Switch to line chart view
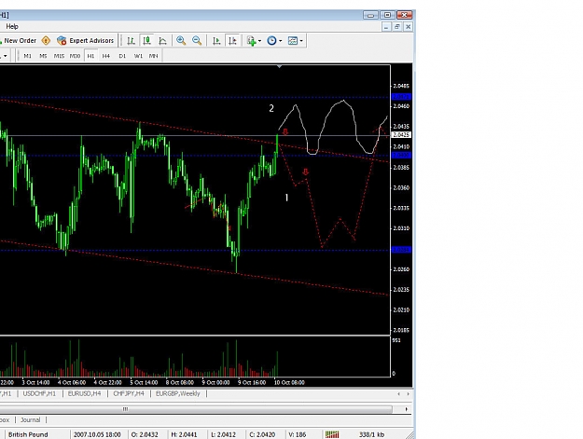583x439 pixels. [162, 40]
